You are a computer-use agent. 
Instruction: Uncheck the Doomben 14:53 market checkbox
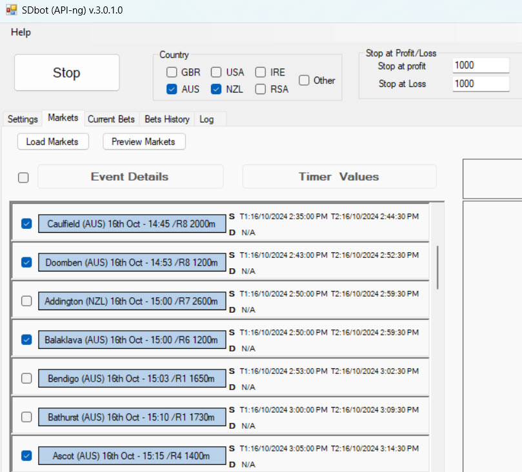click(x=26, y=262)
